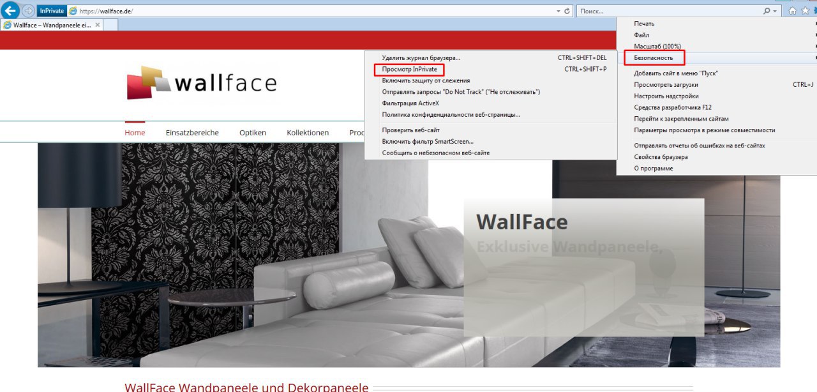Image resolution: width=817 pixels, height=392 pixels.
Task: Open the address bar dropdown arrow
Action: [x=558, y=11]
